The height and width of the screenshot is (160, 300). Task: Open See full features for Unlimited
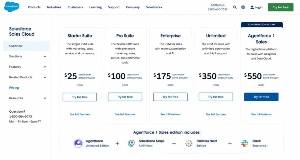click(216, 114)
